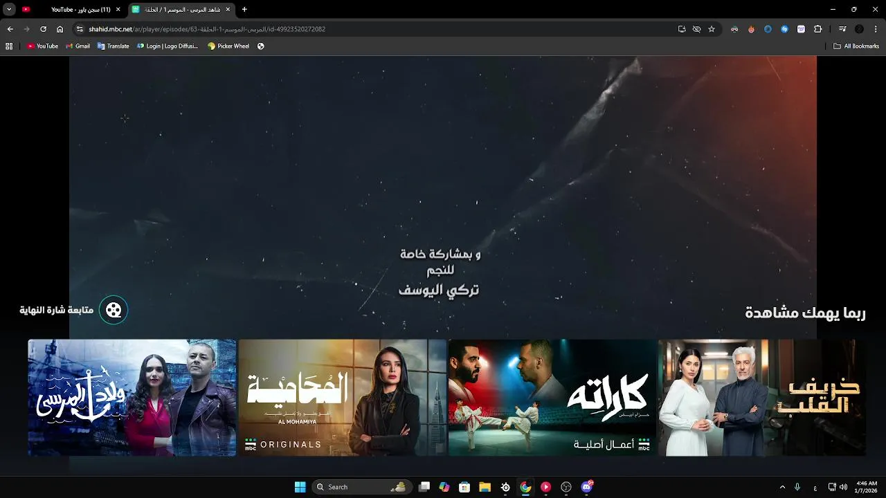The height and width of the screenshot is (498, 886).
Task: Click the dark blue circle extension icon
Action: point(768,29)
